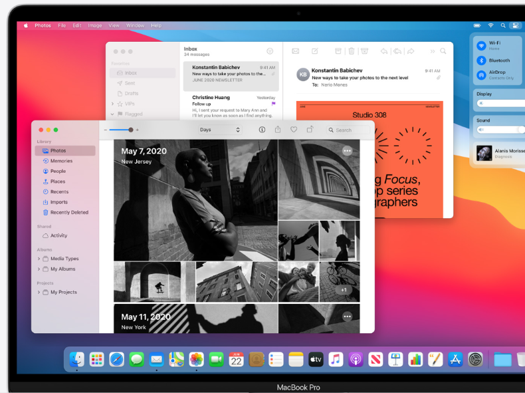Adjust the Display brightness slider
This screenshot has height=393, width=525.
tap(501, 103)
